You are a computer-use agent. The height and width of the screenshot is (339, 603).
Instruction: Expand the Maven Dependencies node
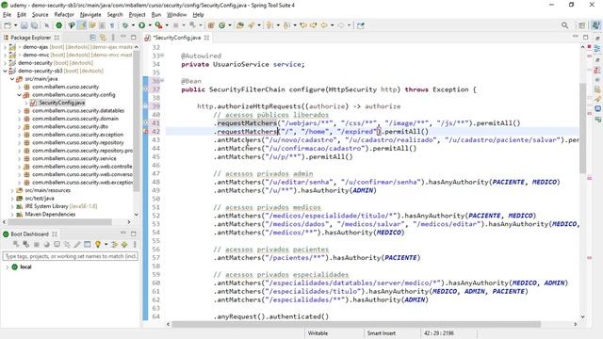pyautogui.click(x=12, y=214)
